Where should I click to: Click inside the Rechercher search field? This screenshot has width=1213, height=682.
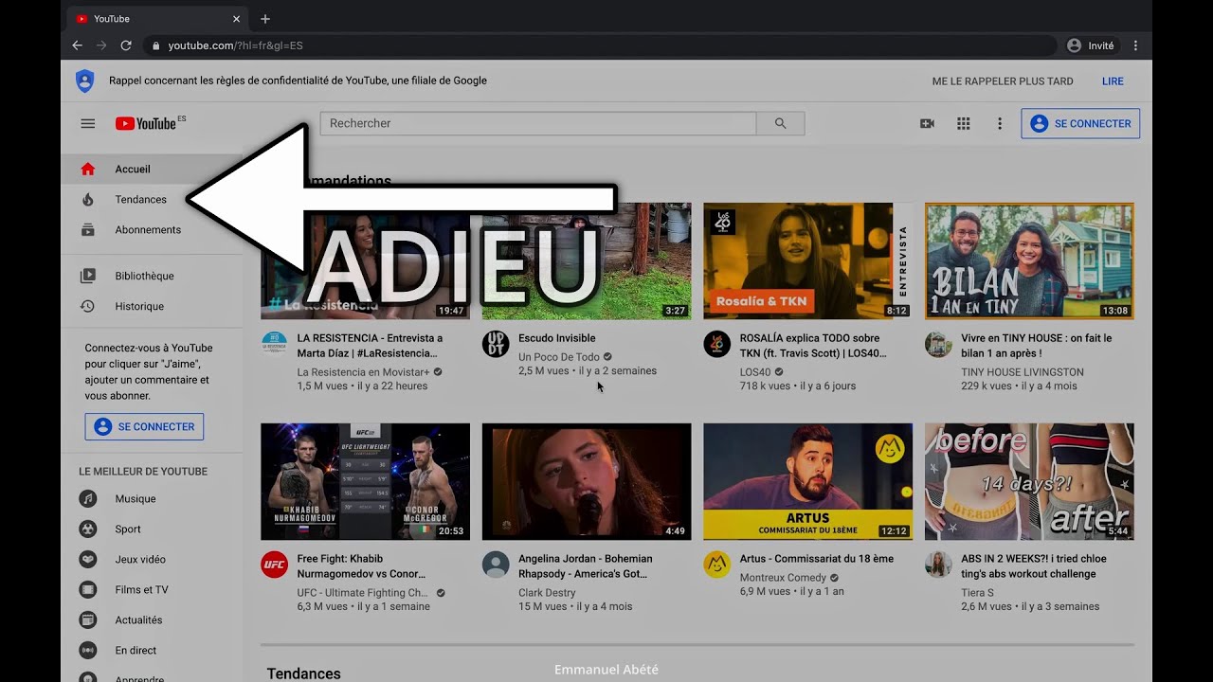pos(538,123)
